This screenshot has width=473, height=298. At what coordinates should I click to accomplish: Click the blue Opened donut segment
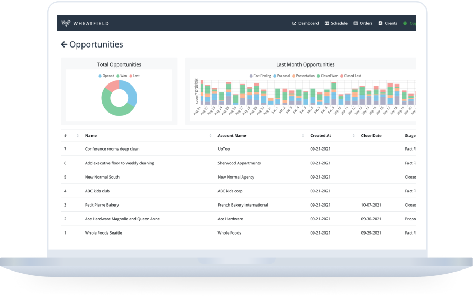pos(132,92)
